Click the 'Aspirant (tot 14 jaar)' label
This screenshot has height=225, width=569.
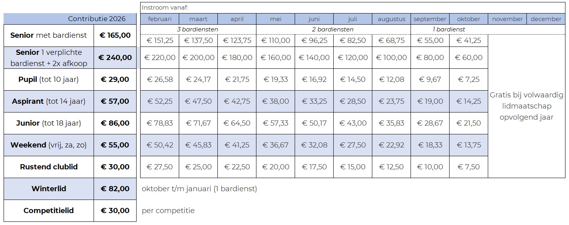pos(49,101)
